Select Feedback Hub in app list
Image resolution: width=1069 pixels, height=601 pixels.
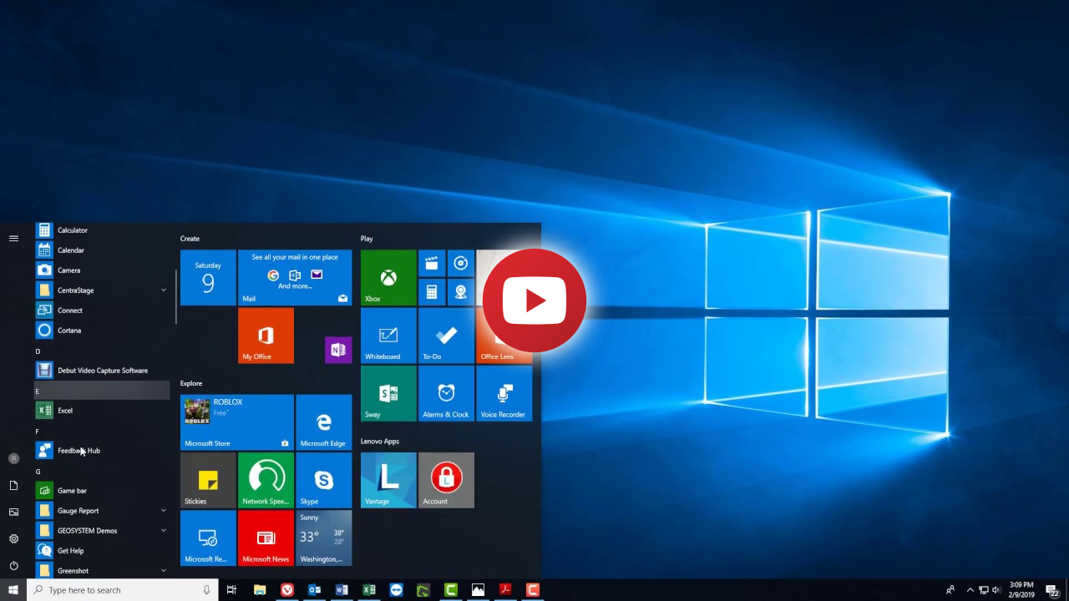(x=79, y=451)
